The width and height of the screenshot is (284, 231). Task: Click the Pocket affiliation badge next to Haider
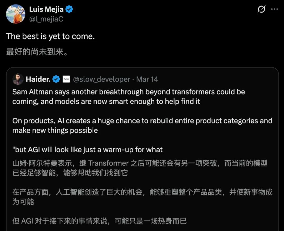(x=66, y=79)
